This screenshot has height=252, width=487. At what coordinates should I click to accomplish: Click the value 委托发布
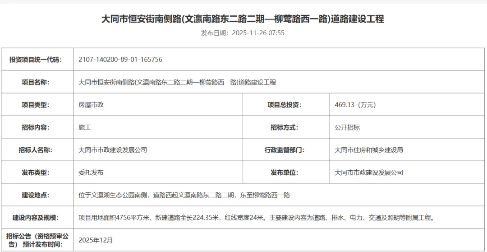click(91, 173)
